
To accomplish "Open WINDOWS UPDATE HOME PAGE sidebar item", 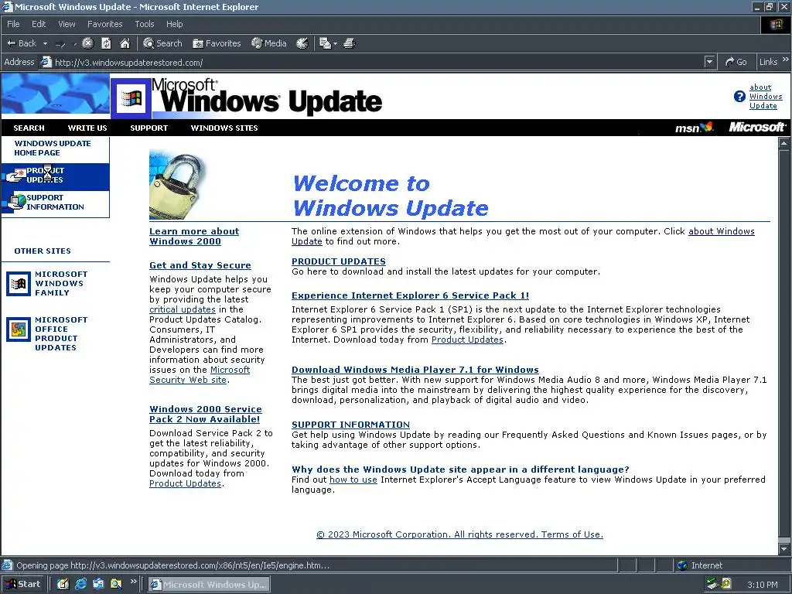I will [53, 148].
